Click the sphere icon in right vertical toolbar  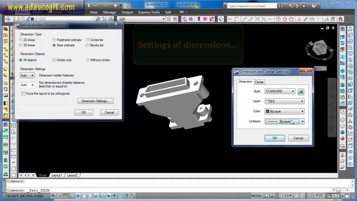[x=342, y=132]
